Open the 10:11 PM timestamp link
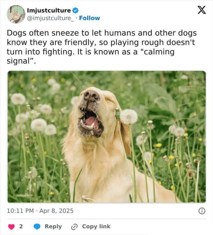The width and height of the screenshot is (213, 235). tap(20, 211)
